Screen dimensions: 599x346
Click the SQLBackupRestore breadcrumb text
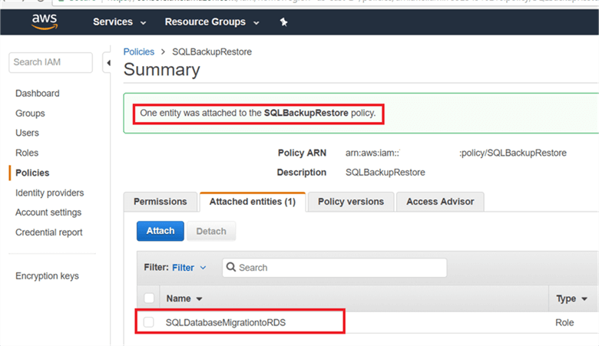(212, 52)
